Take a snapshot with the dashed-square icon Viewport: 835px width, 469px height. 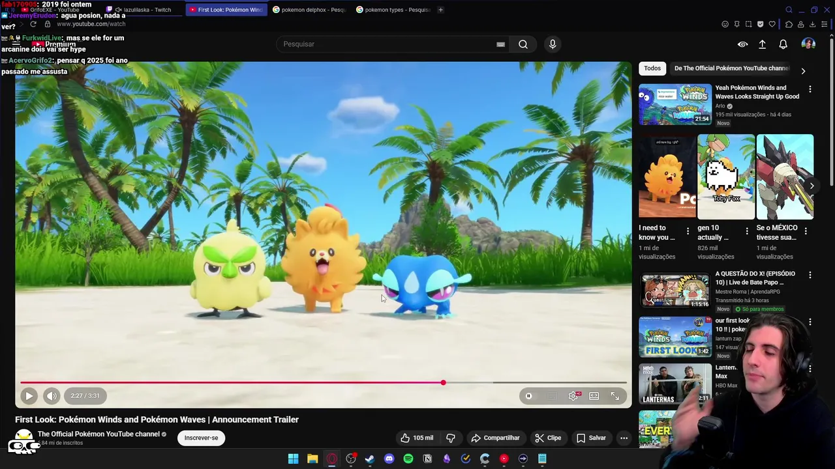click(748, 24)
